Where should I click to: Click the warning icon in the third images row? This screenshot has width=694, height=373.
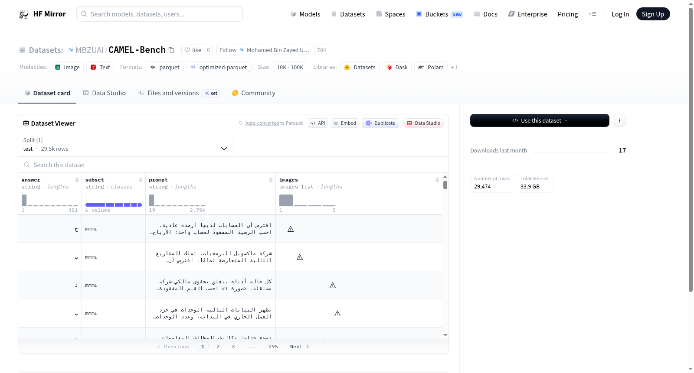(x=333, y=285)
